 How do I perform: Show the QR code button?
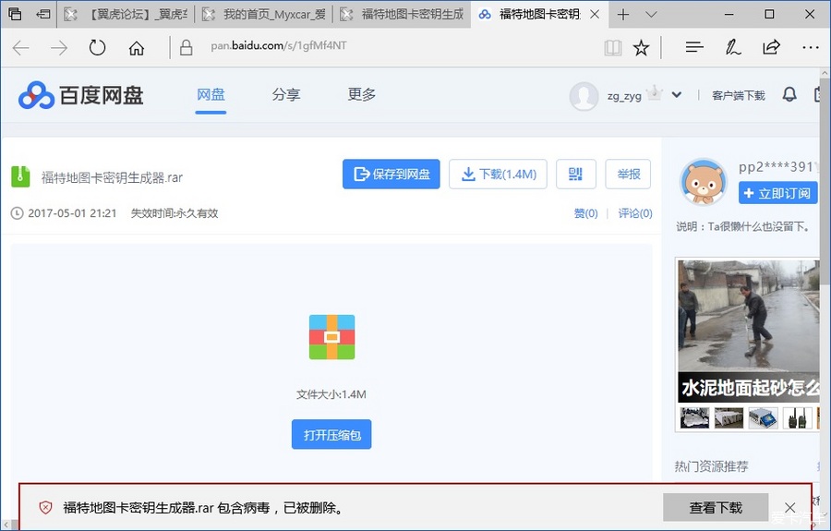point(575,174)
